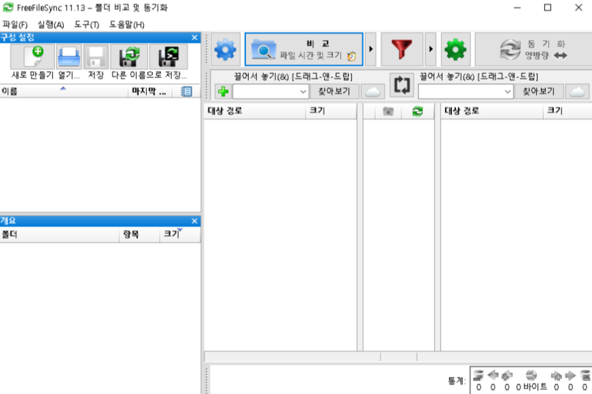Click left grid 크기 column header

331,111
